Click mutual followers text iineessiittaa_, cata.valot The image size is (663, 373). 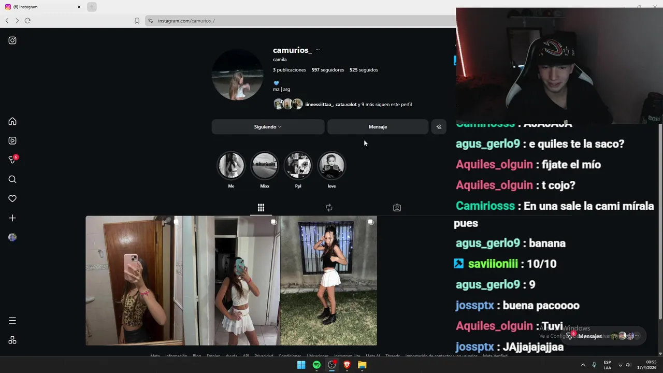pyautogui.click(x=330, y=105)
